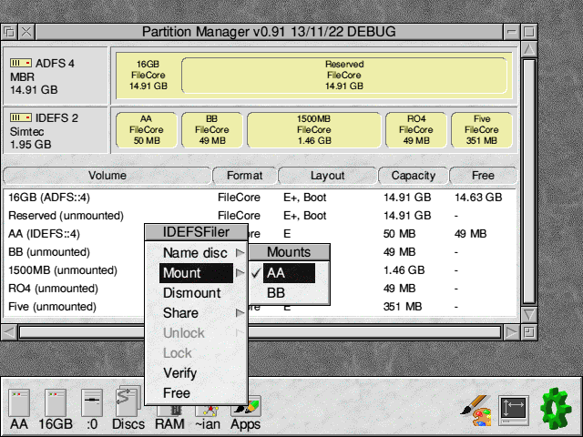Viewport: 583px width, 437px height.
Task: Expand the Mount submenu arrow
Action: [x=240, y=273]
